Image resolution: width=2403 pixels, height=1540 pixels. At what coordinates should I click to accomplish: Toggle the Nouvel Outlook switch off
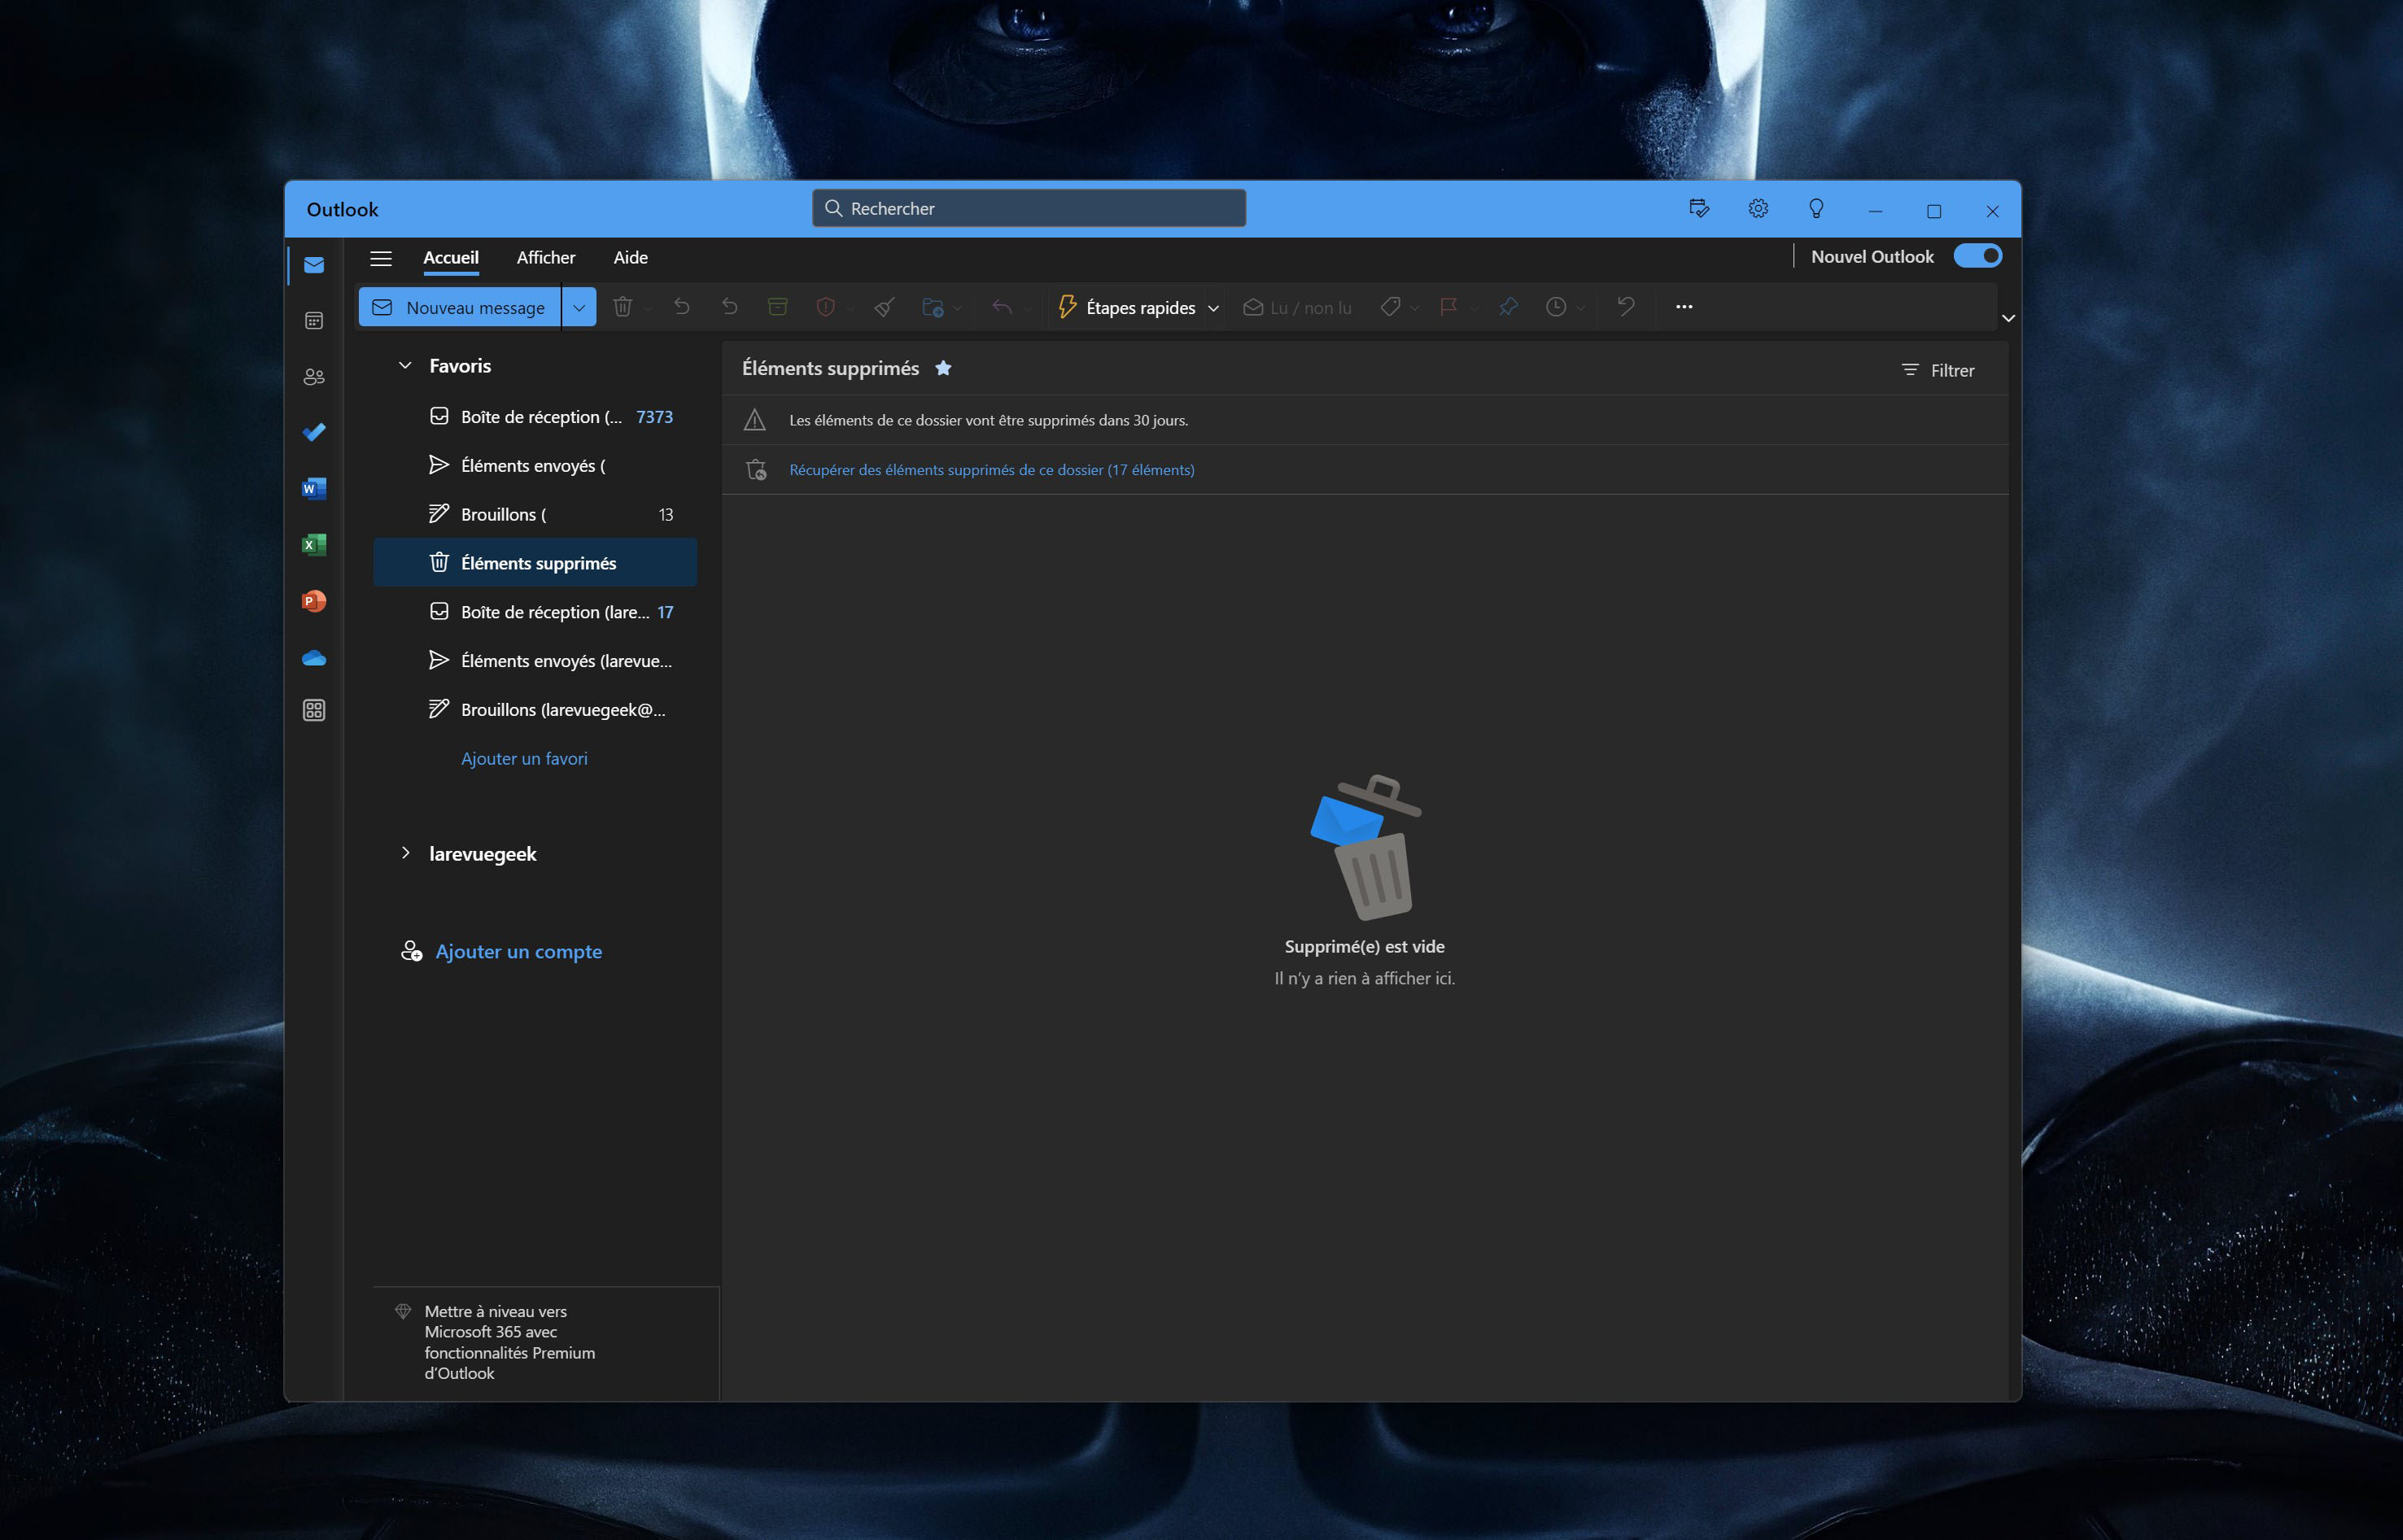pos(1977,256)
